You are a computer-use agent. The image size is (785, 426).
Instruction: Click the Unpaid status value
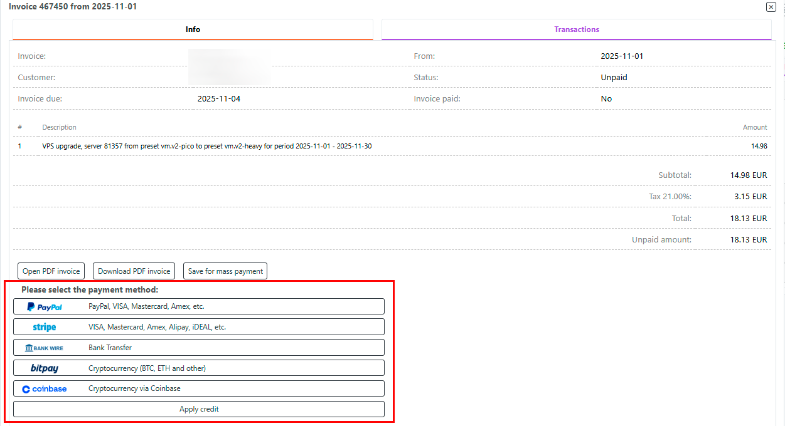coord(614,78)
